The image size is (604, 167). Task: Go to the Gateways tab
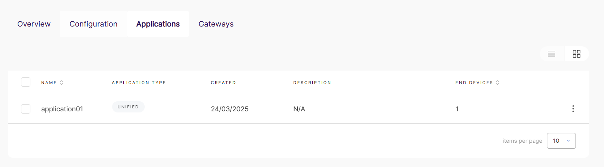click(x=216, y=24)
